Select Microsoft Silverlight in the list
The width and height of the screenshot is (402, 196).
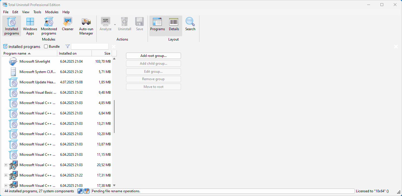pos(35,62)
